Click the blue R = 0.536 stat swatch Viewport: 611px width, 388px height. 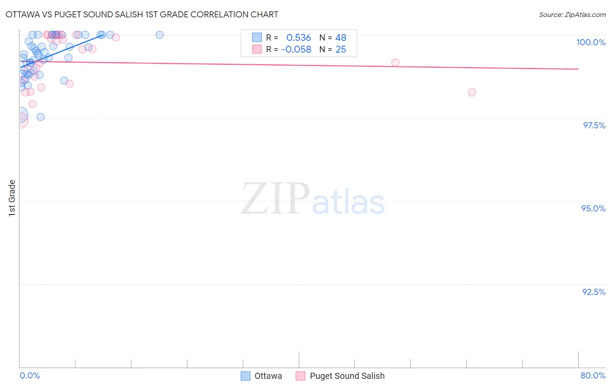pos(257,37)
